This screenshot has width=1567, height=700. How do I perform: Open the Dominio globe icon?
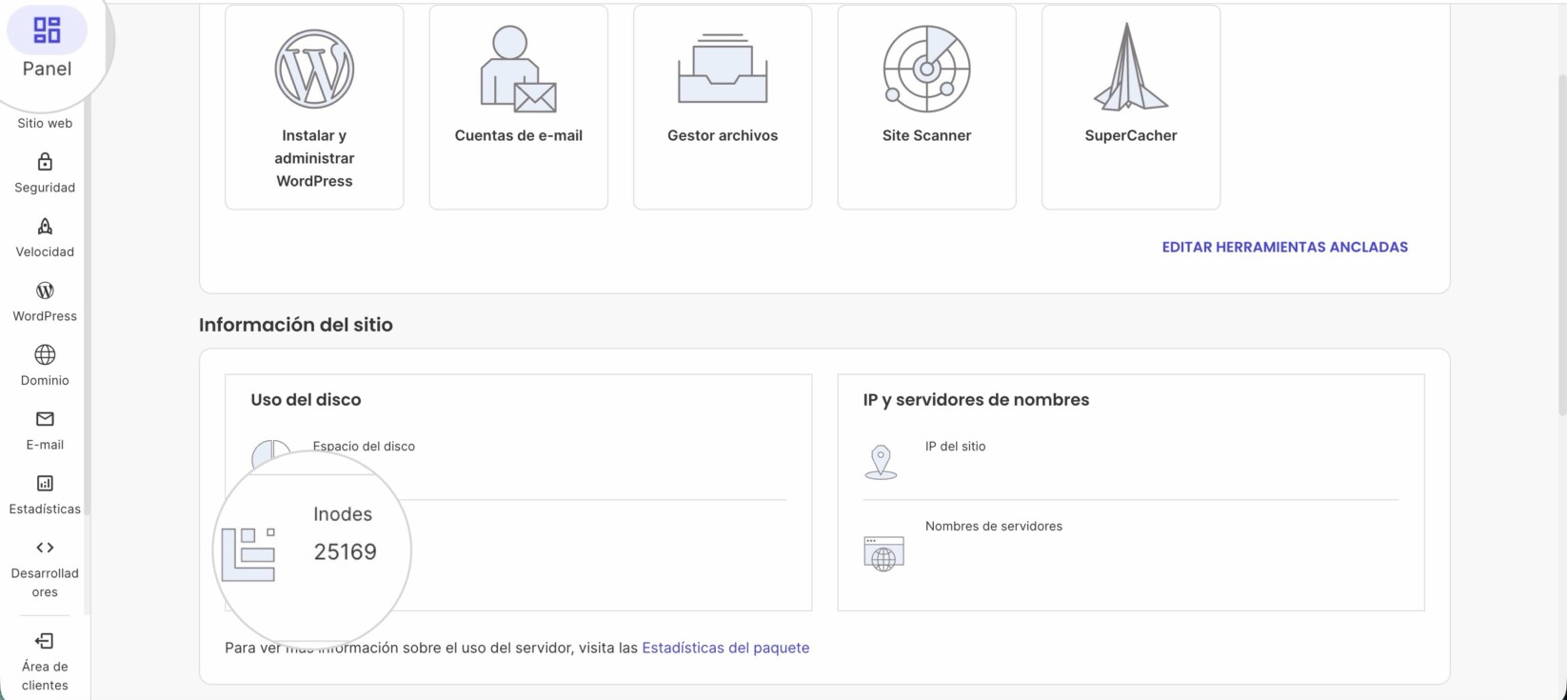(45, 354)
